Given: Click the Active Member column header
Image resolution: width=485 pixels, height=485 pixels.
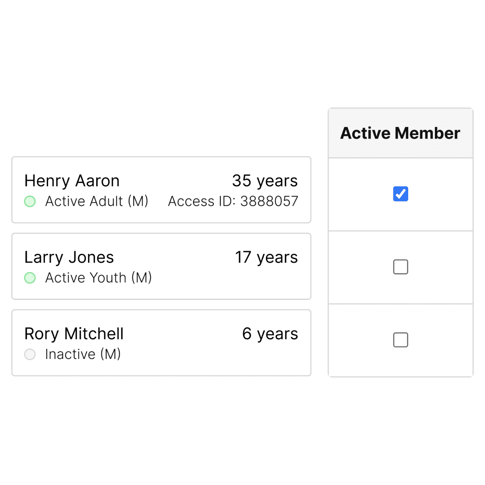Looking at the screenshot, I should pos(401,133).
